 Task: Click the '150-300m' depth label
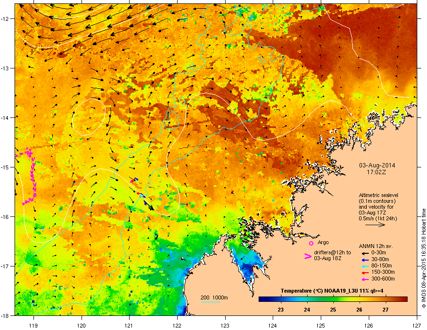tap(383, 272)
